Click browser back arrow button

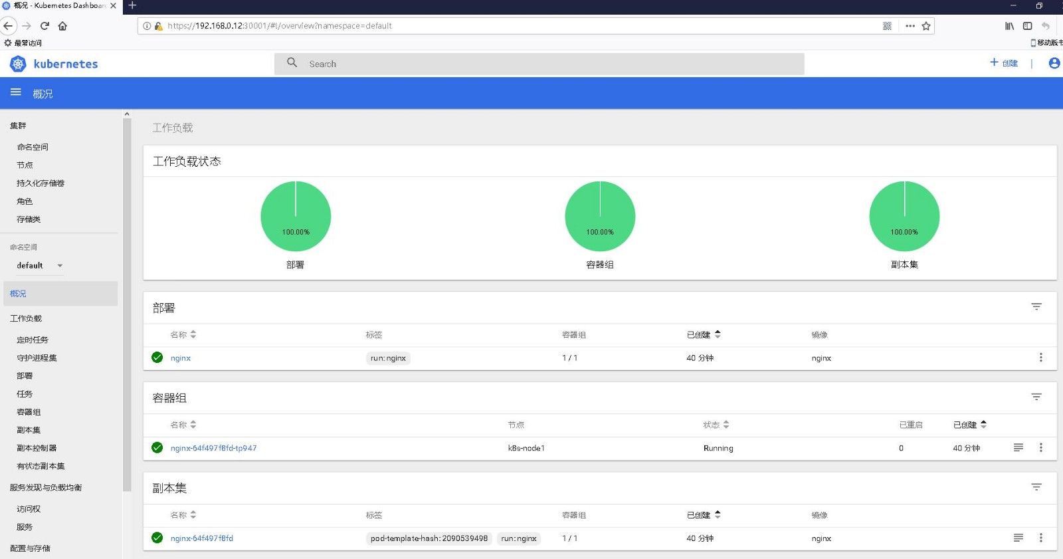8,26
